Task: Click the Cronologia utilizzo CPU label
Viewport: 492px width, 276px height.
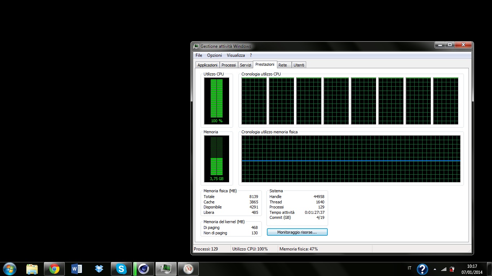Action: pos(261,74)
